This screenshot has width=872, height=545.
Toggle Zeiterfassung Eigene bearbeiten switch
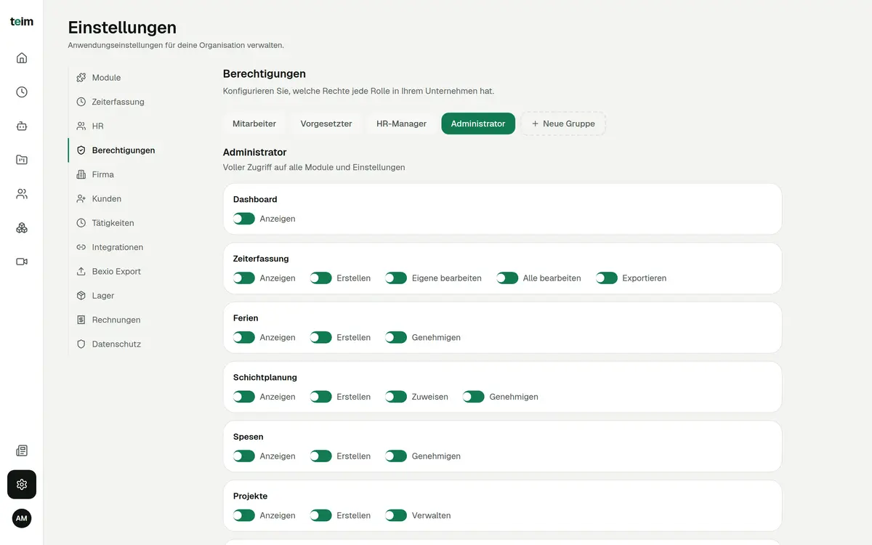[396, 278]
